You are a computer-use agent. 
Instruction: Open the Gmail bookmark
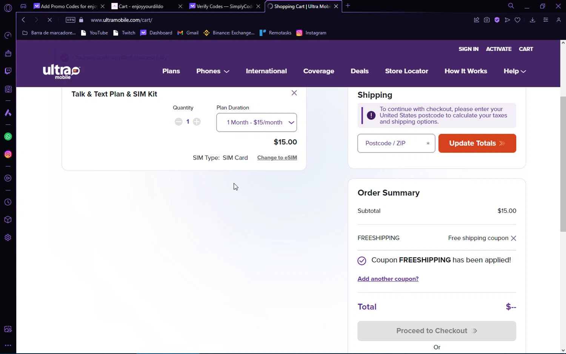[188, 33]
